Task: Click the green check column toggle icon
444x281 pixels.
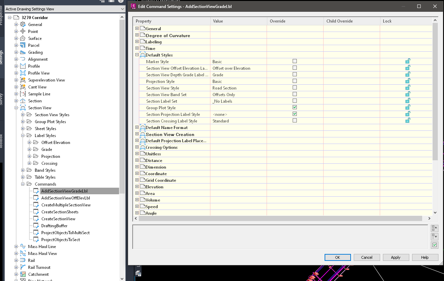Action: [434, 245]
